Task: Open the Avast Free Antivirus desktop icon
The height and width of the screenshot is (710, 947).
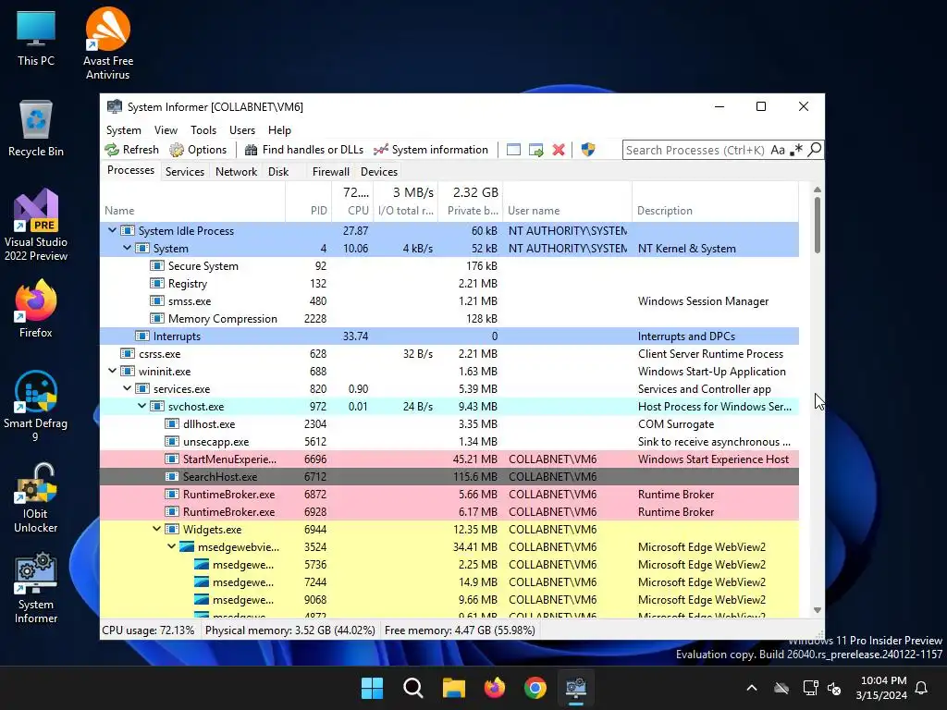Action: (107, 43)
